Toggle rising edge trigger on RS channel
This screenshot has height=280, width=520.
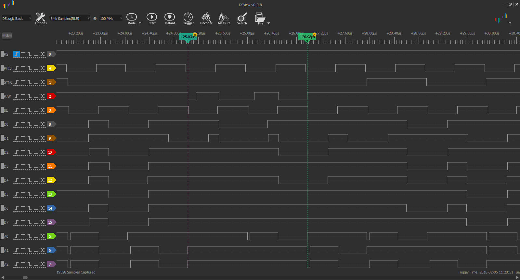[17, 54]
